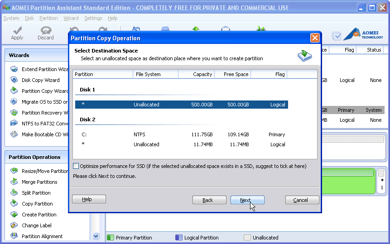Click the Primary Partition green legend swatch
The width and height of the screenshot is (390, 244).
pyautogui.click(x=110, y=237)
